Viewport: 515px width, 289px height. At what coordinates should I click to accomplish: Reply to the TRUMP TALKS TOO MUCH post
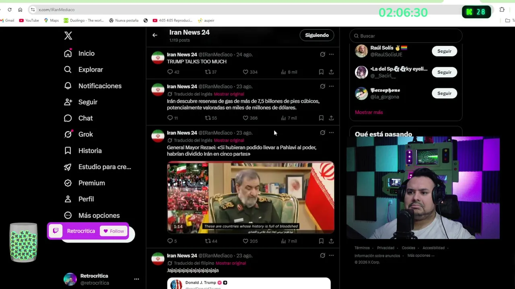point(170,72)
